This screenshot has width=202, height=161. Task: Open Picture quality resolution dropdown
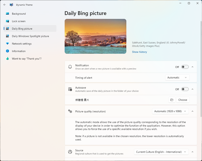170,111
